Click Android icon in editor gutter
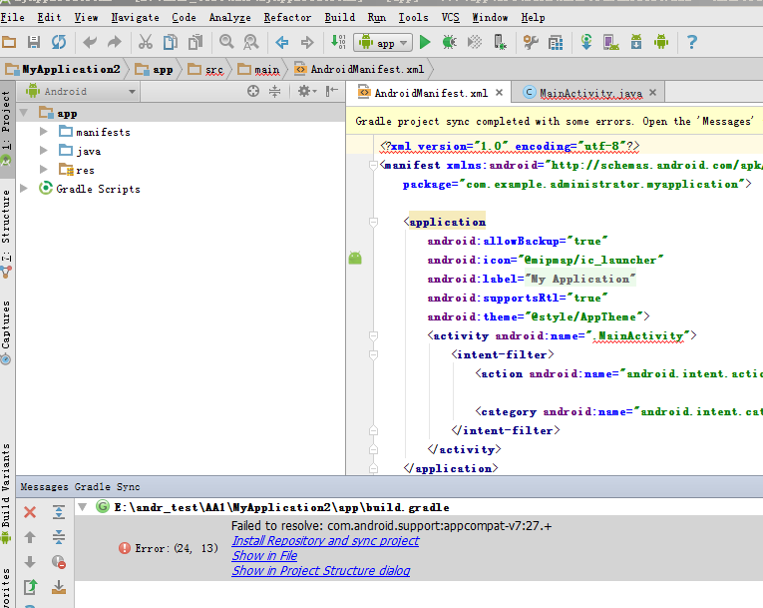This screenshot has height=608, width=763. tap(355, 259)
